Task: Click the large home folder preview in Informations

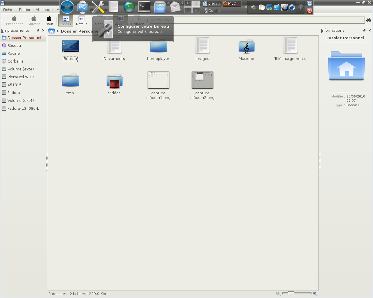Action: pyautogui.click(x=346, y=66)
